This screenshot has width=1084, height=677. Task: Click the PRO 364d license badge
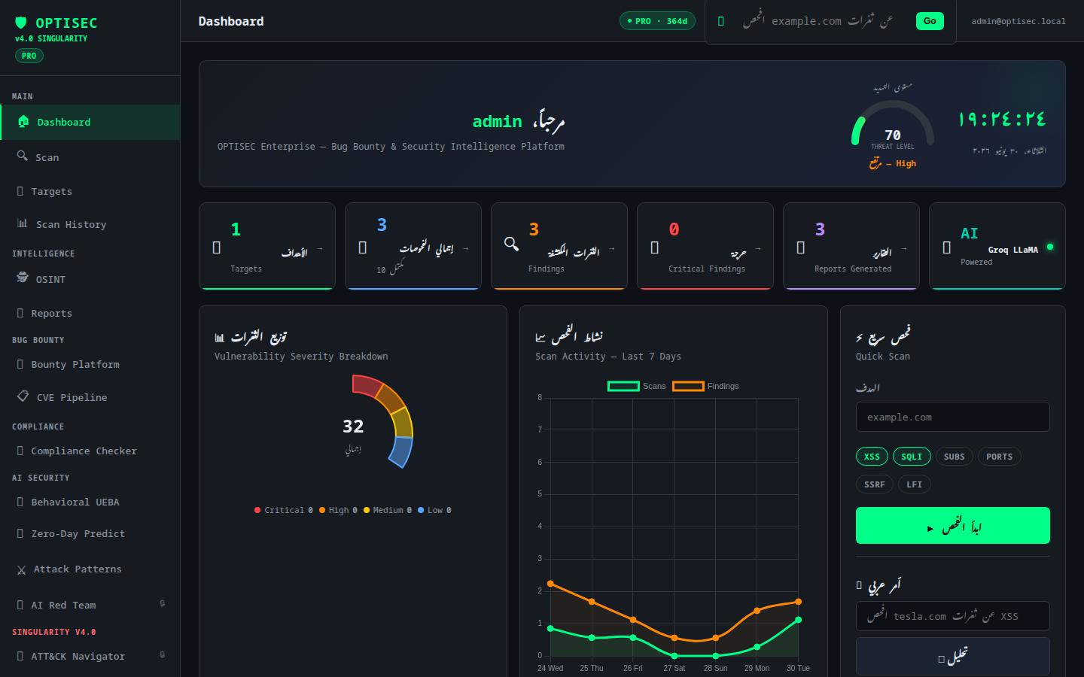657,21
